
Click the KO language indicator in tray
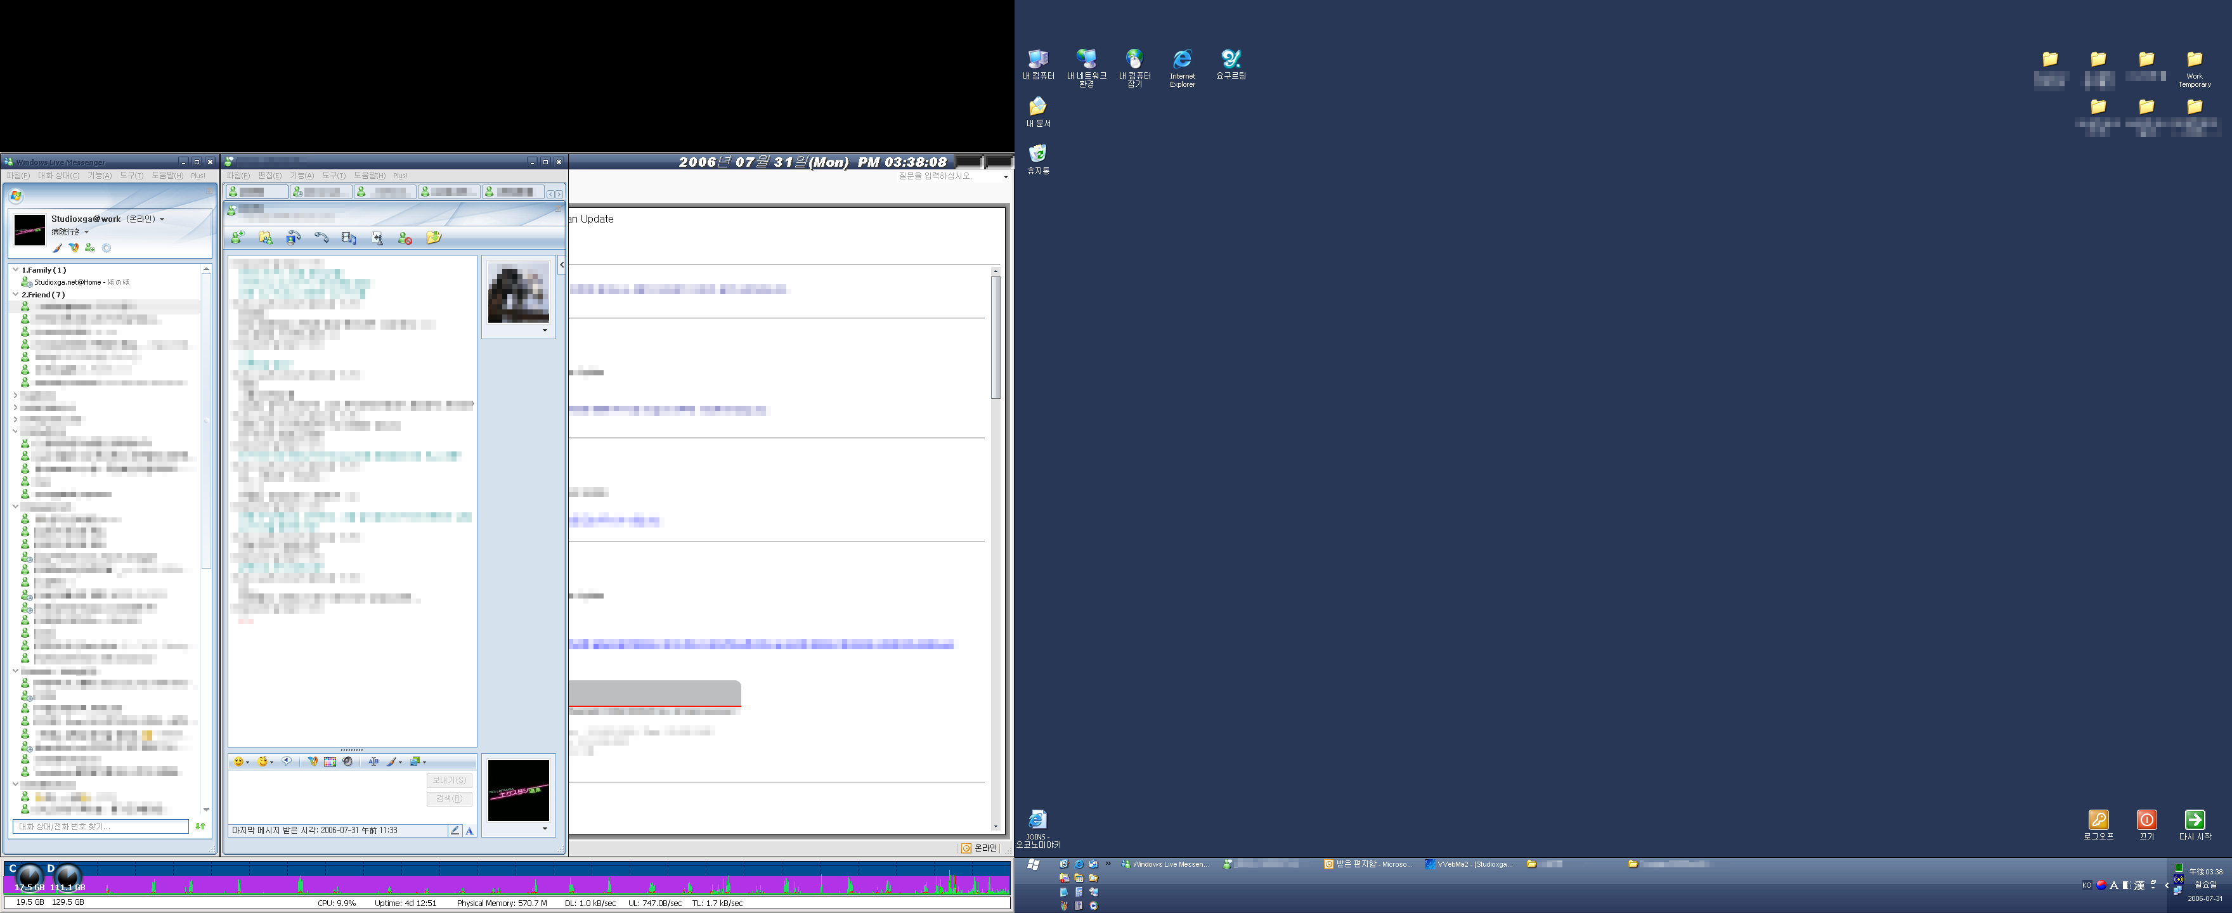pyautogui.click(x=2086, y=885)
